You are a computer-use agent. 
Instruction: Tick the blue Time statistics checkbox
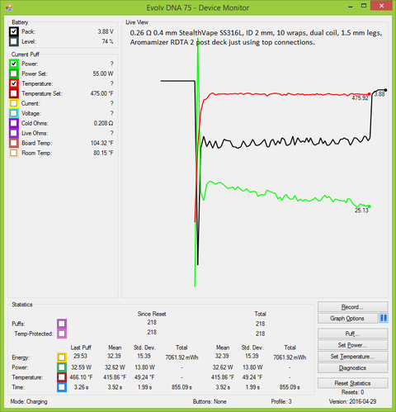[x=62, y=387]
